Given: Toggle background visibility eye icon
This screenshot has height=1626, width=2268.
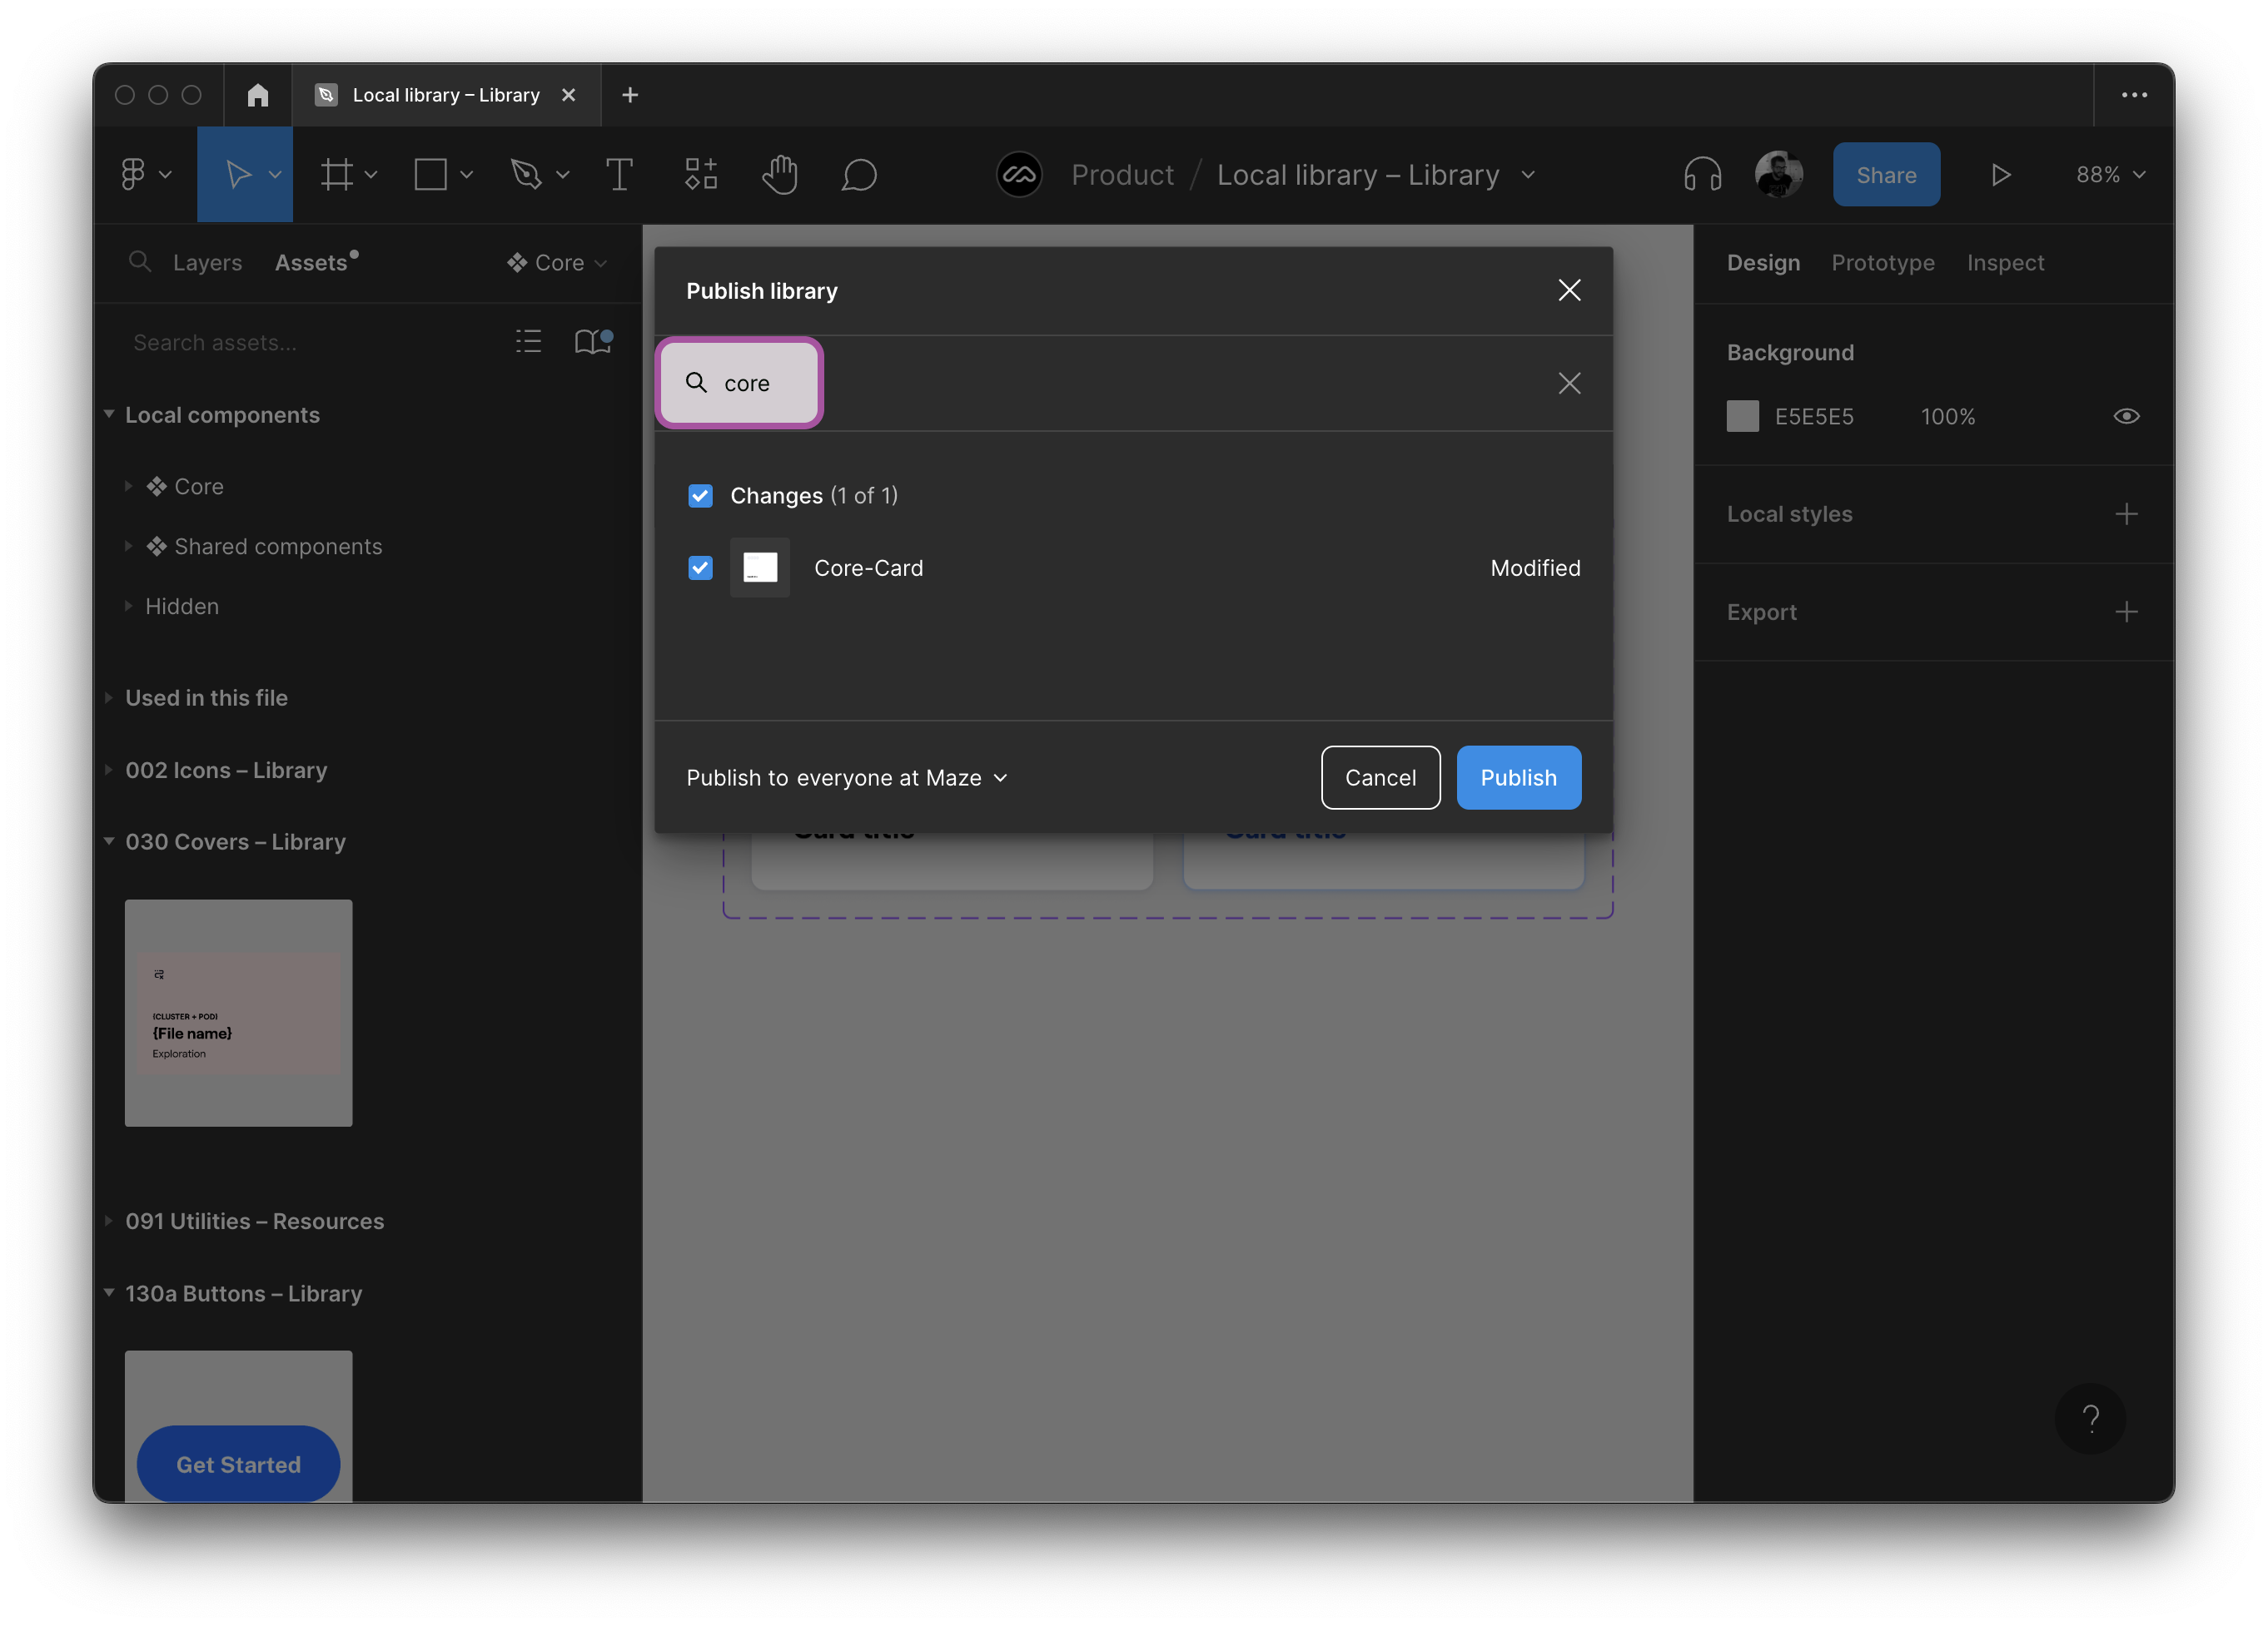Looking at the screenshot, I should [2126, 416].
